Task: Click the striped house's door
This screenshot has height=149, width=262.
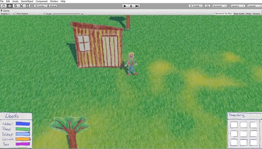Action: (110, 51)
